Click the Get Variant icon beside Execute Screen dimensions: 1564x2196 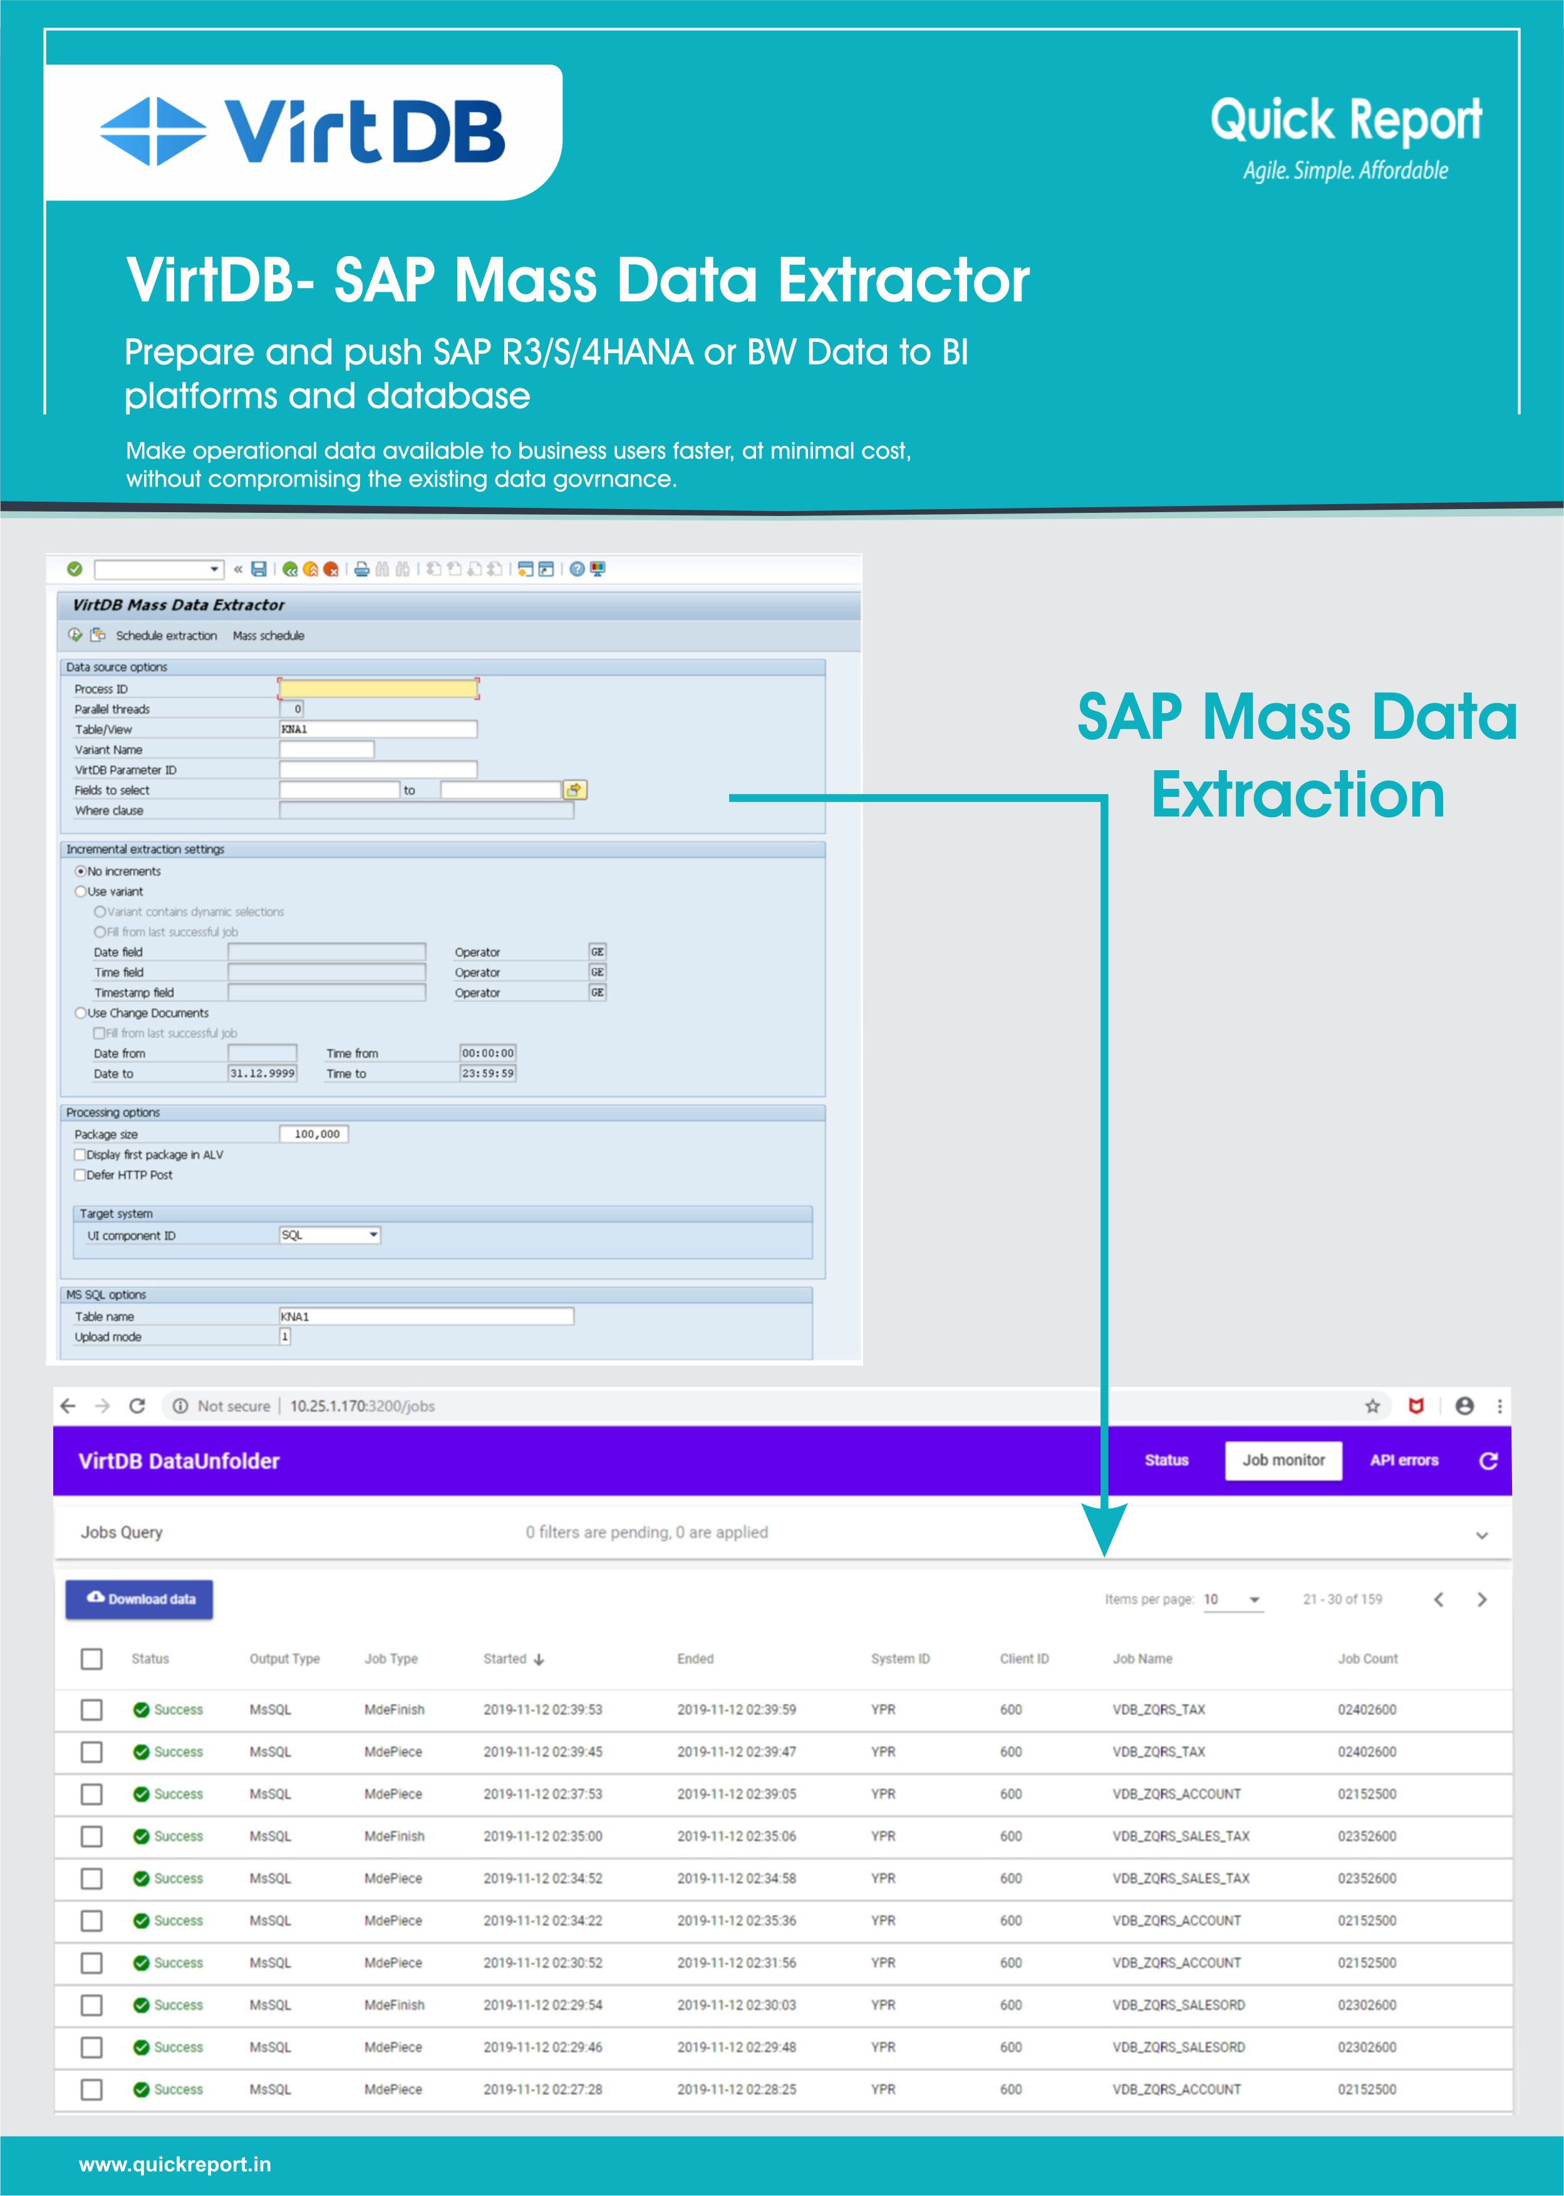(x=97, y=634)
